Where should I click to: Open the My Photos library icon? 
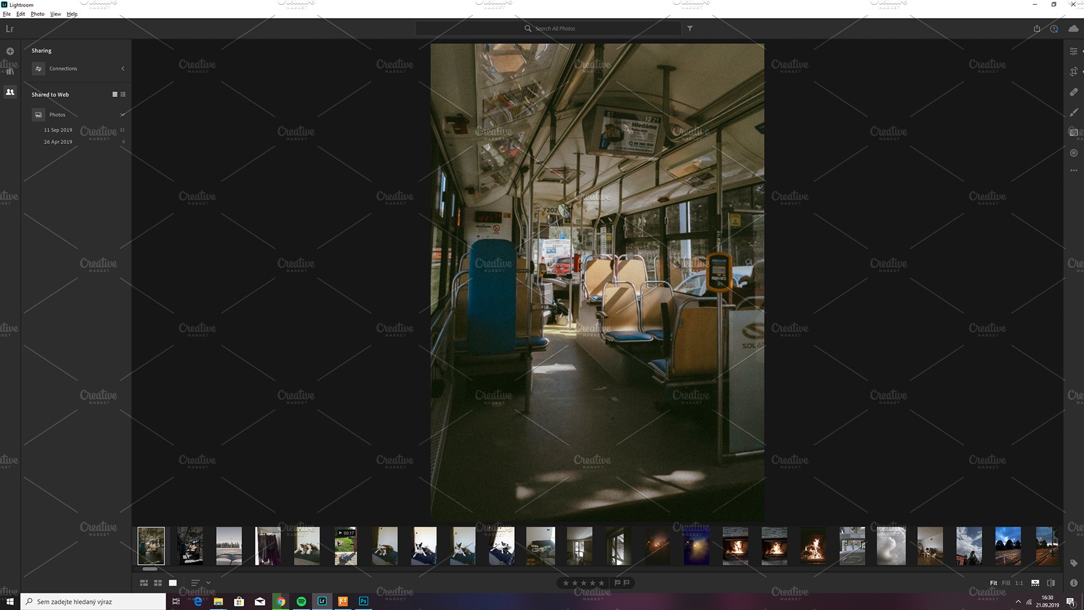(x=10, y=71)
